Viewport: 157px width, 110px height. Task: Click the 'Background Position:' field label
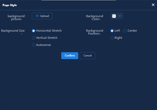pyautogui.click(x=95, y=32)
